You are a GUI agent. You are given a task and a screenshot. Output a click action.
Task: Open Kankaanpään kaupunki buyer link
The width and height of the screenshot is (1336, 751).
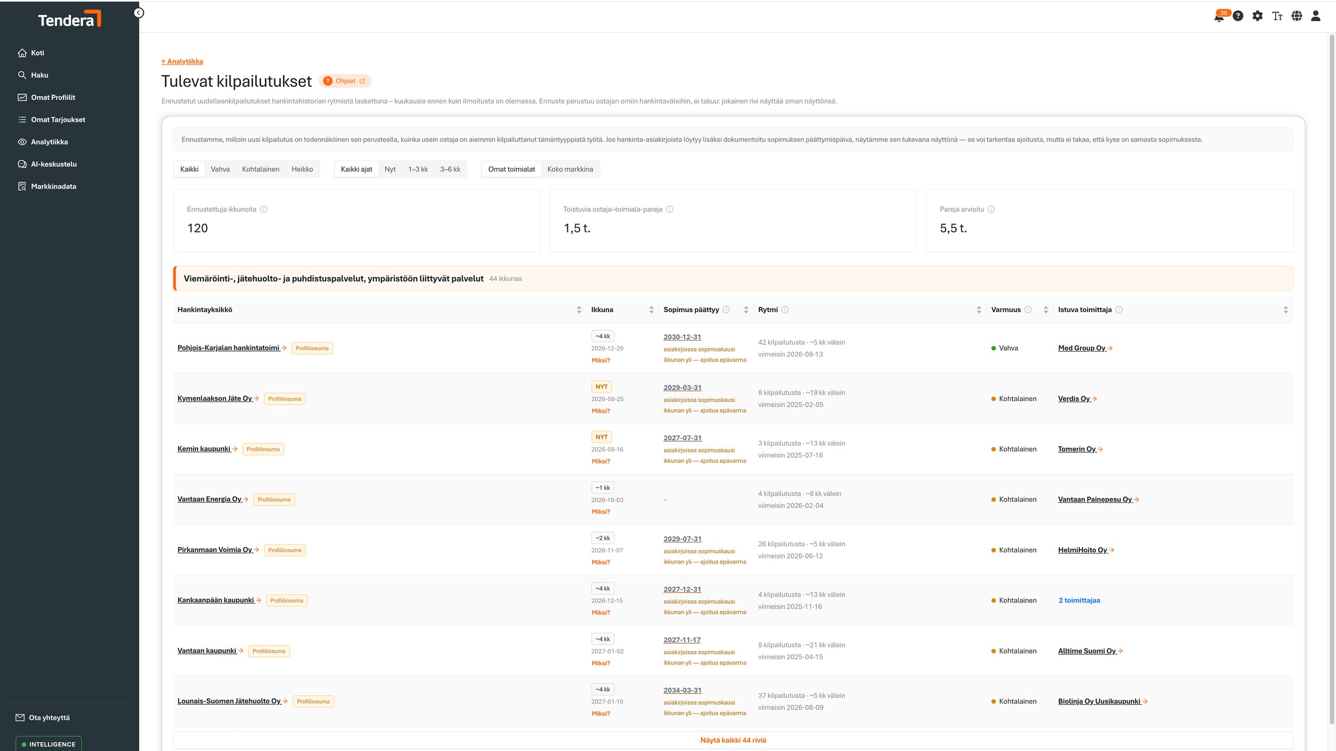click(219, 600)
